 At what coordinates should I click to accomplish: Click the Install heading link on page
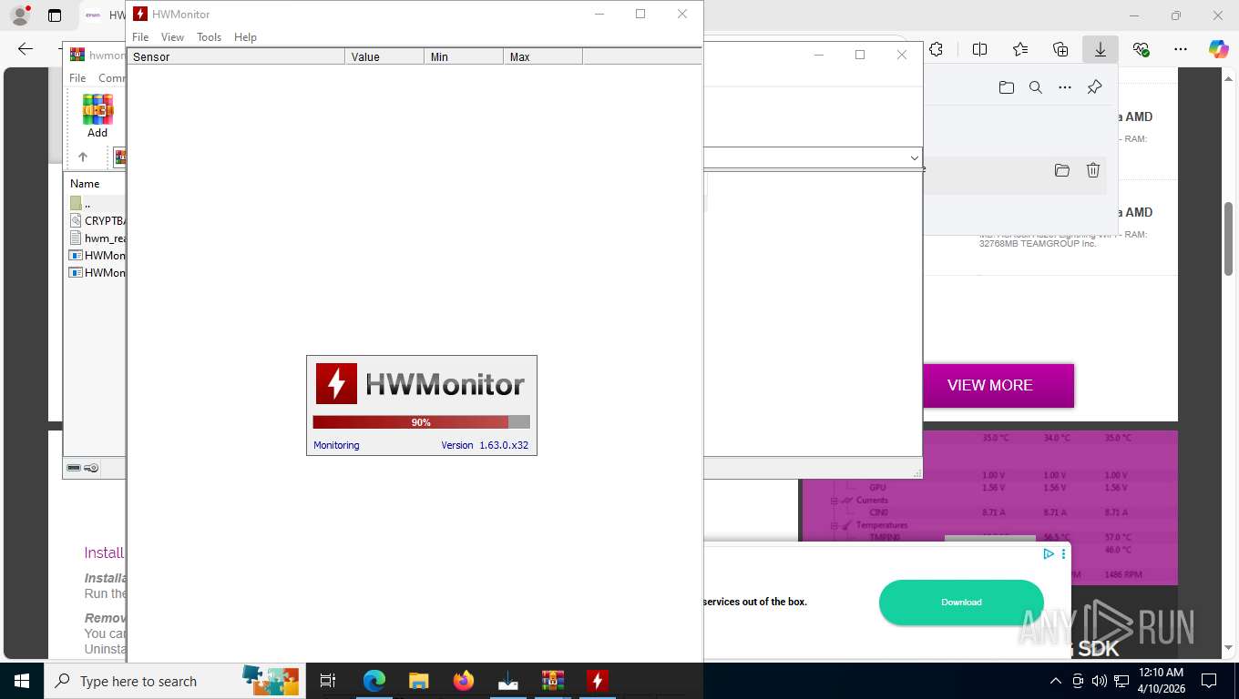click(x=104, y=552)
